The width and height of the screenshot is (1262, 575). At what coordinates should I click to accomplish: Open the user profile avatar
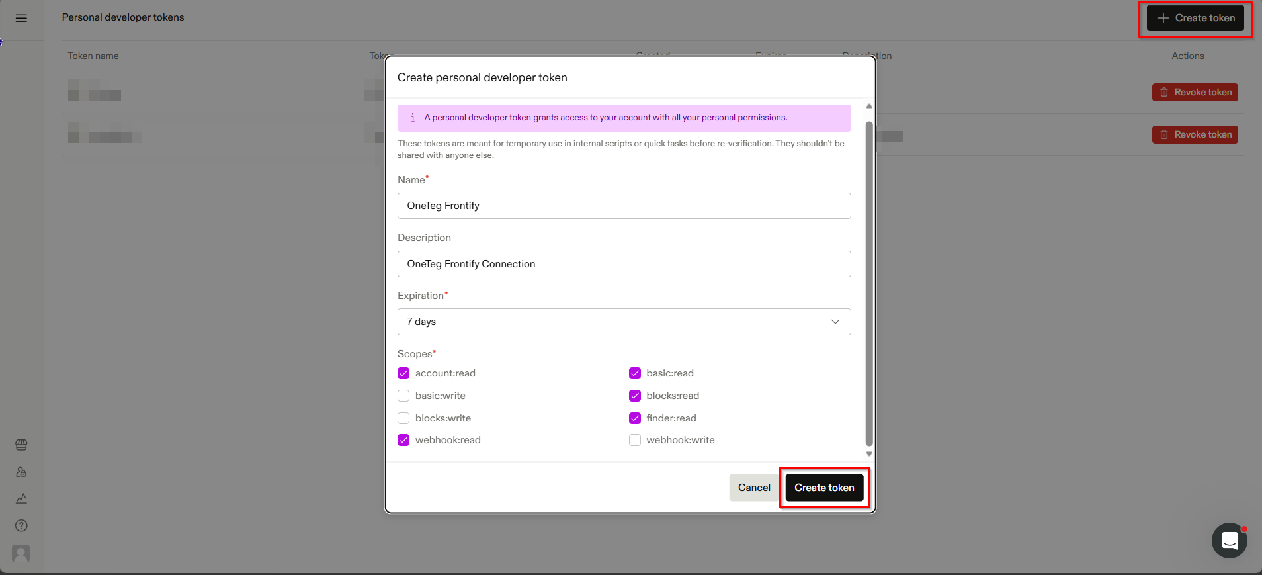21,553
